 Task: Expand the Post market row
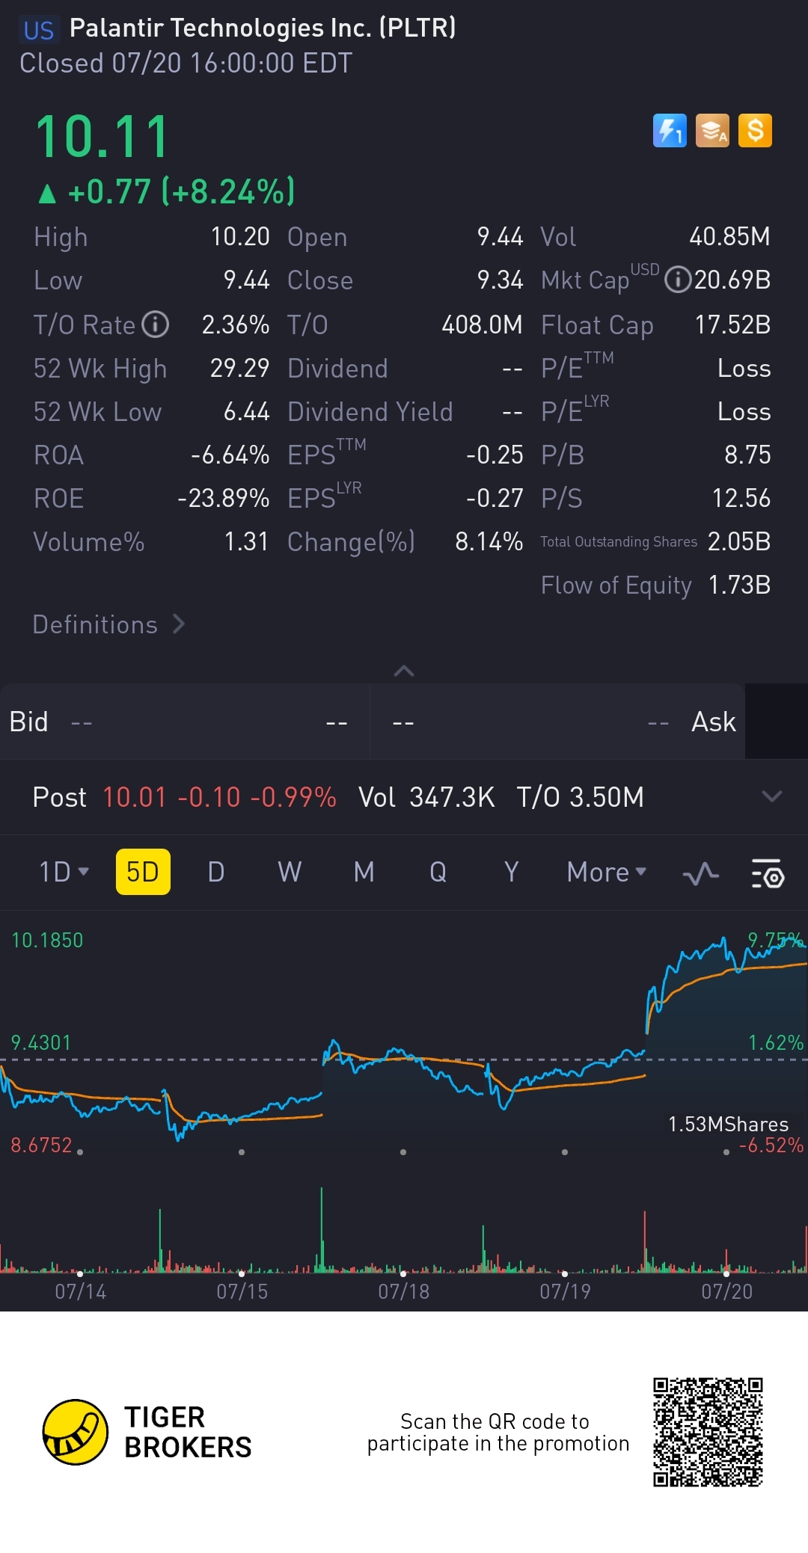pos(771,796)
